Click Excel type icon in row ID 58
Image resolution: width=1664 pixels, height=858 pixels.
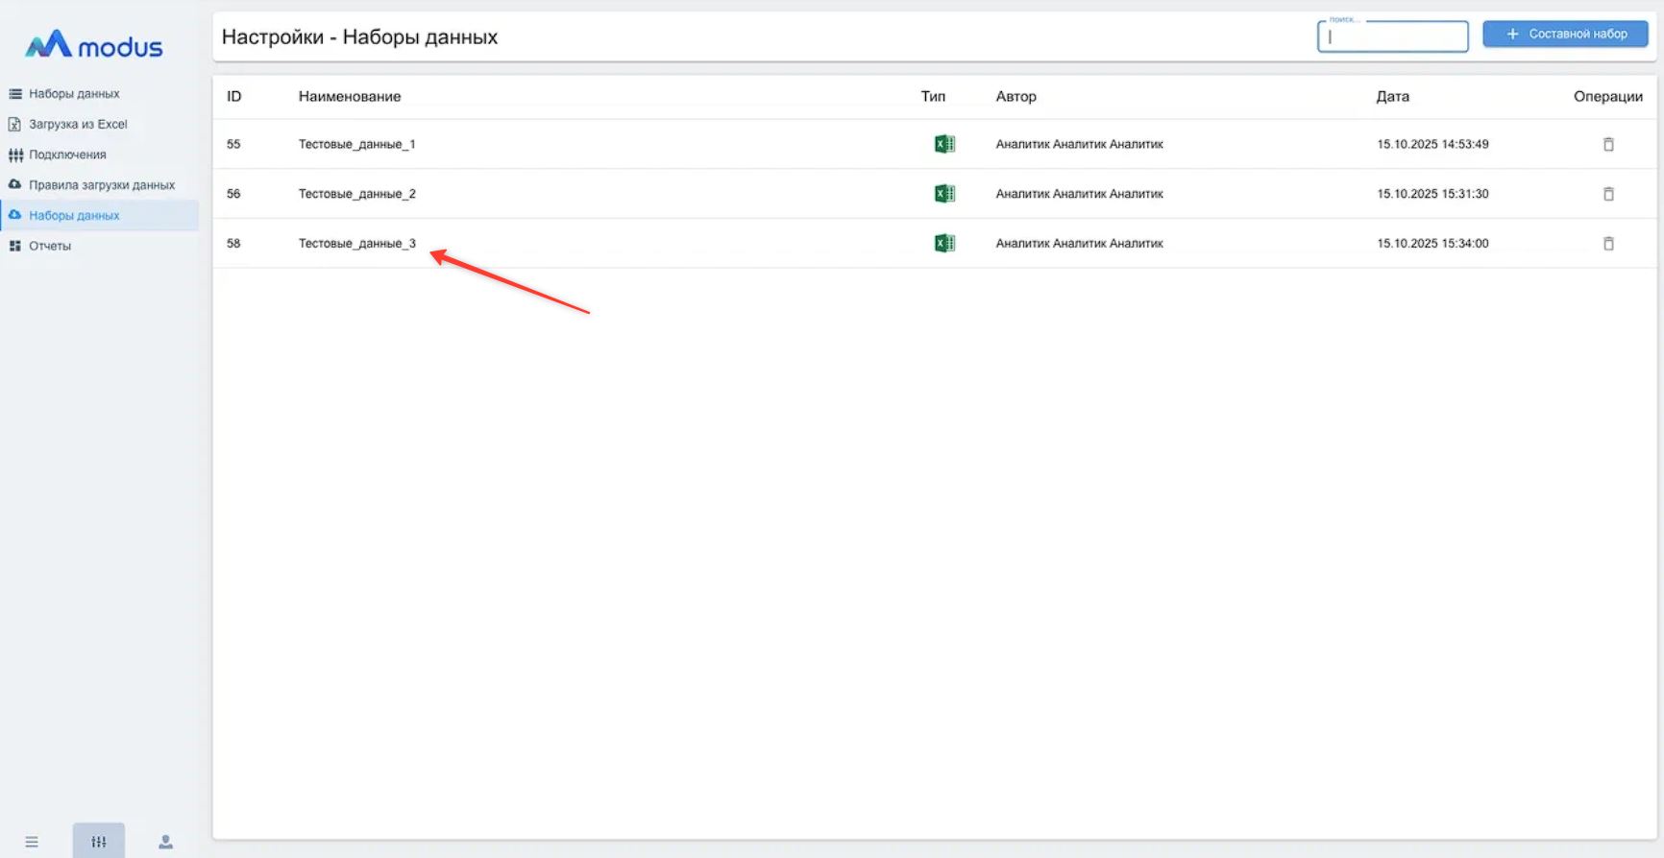point(944,244)
